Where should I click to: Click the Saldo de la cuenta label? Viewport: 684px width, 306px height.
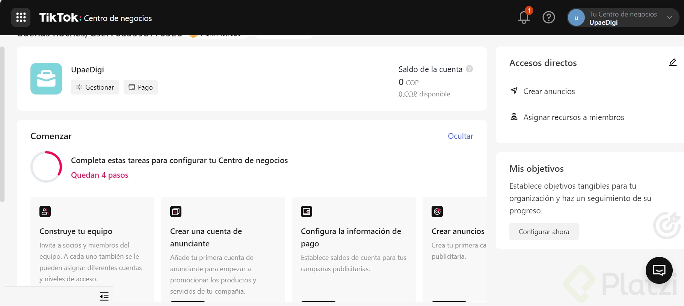point(430,69)
